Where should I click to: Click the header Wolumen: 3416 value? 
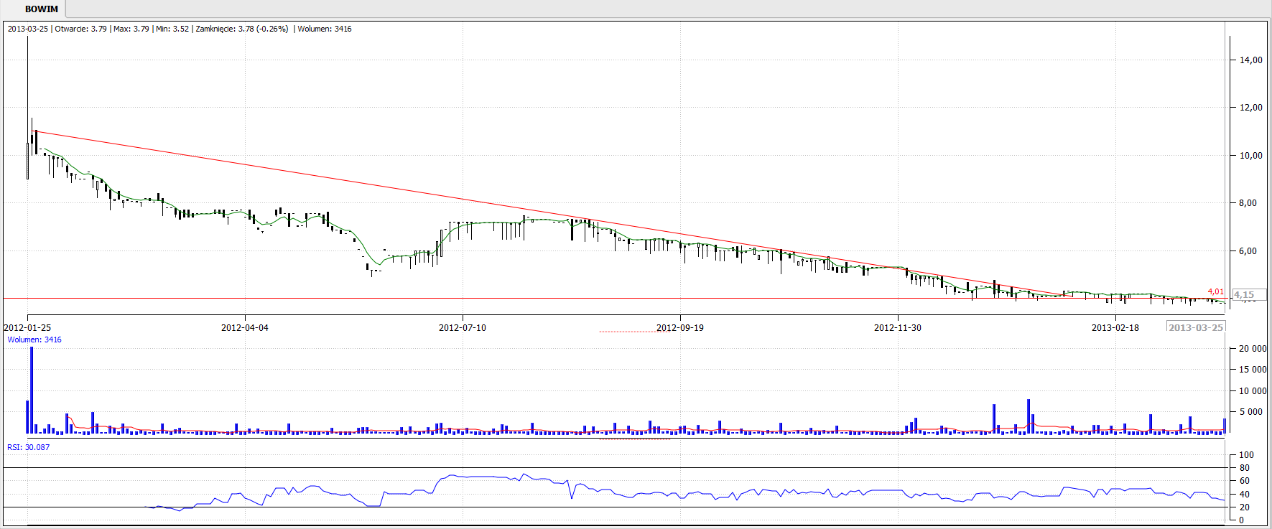(x=325, y=29)
